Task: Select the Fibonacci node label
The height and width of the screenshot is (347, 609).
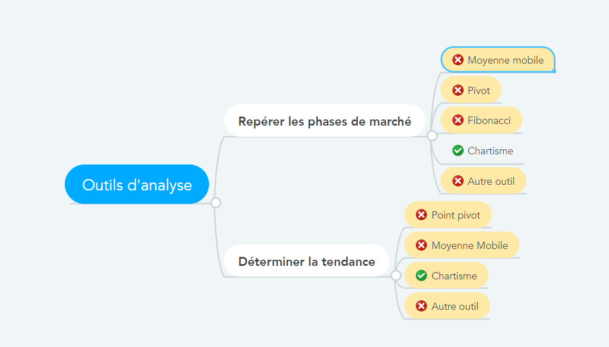Action: tap(489, 120)
